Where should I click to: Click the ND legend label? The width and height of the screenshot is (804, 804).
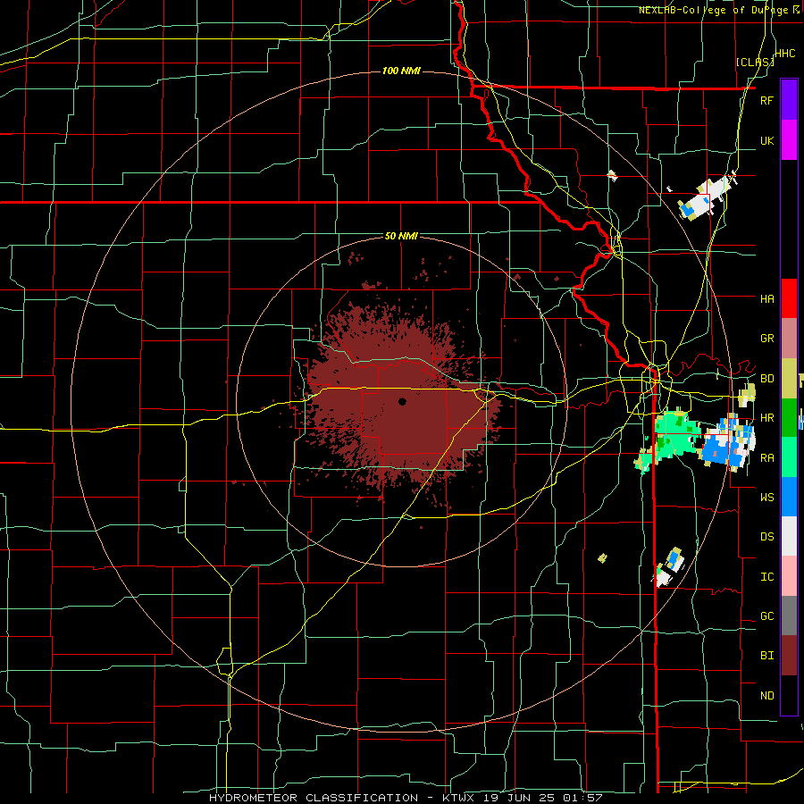(766, 695)
